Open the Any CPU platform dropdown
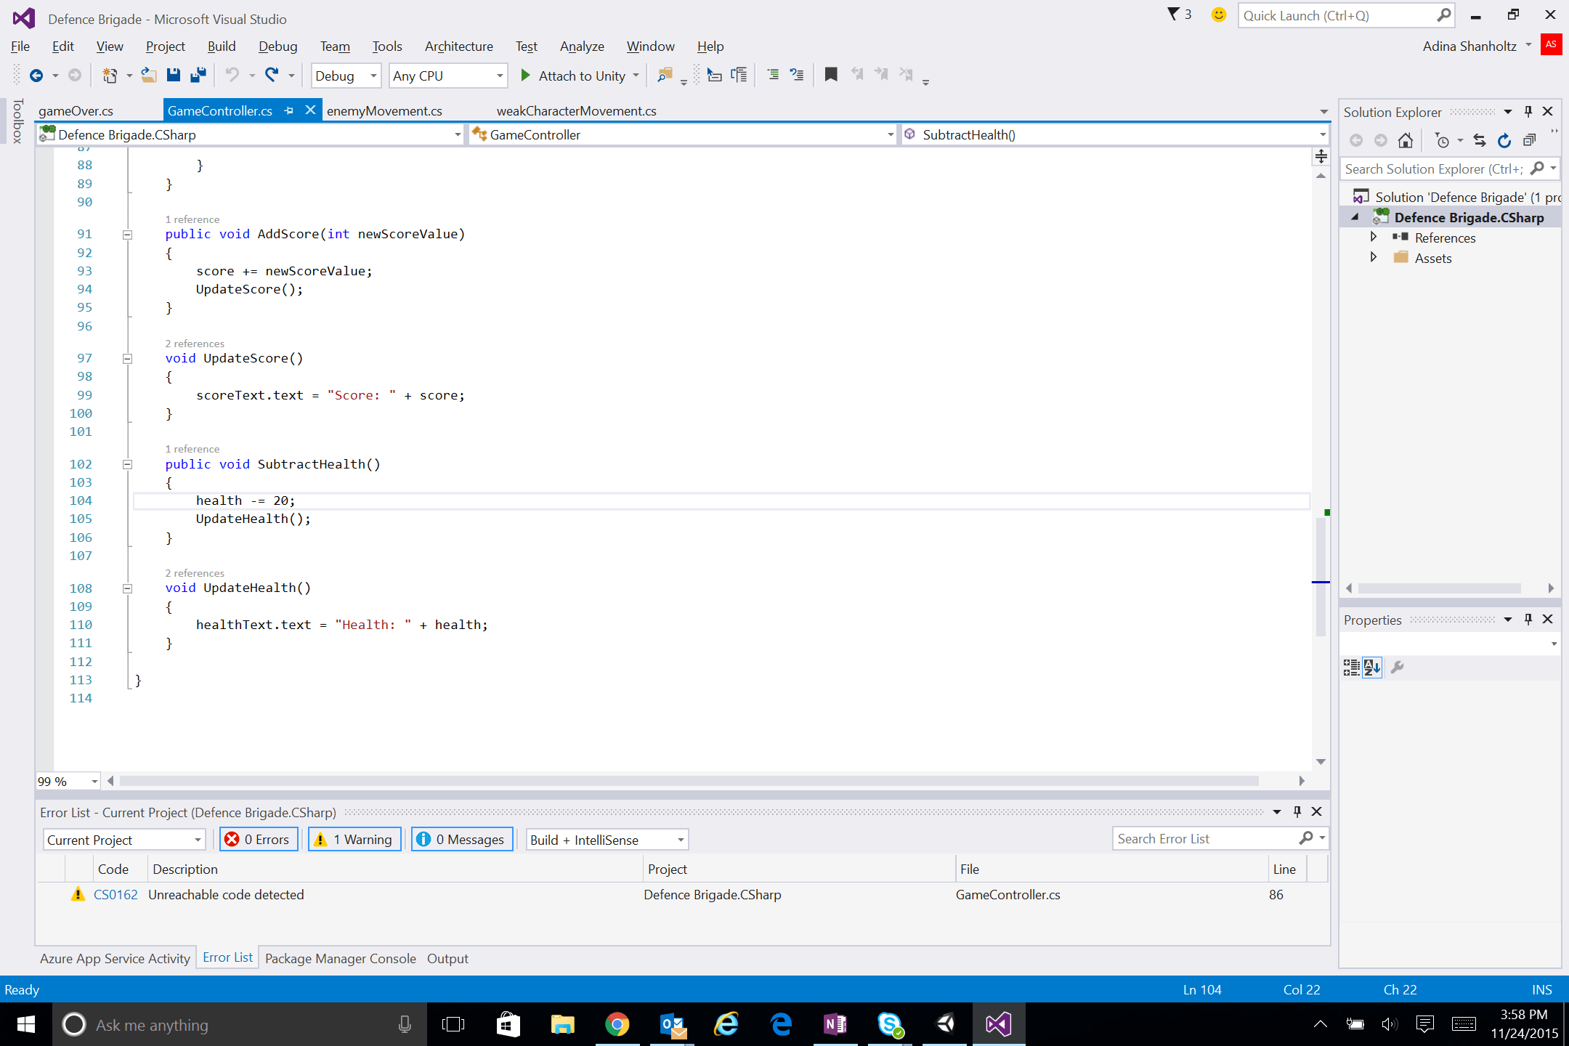Screen dimensions: 1569x1046 (x=447, y=76)
